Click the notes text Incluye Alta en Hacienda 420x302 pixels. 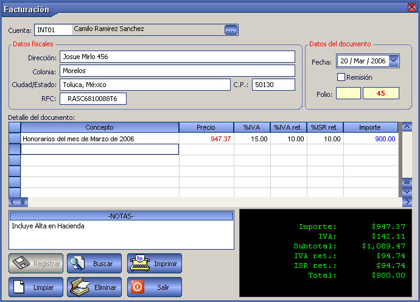[x=48, y=226]
